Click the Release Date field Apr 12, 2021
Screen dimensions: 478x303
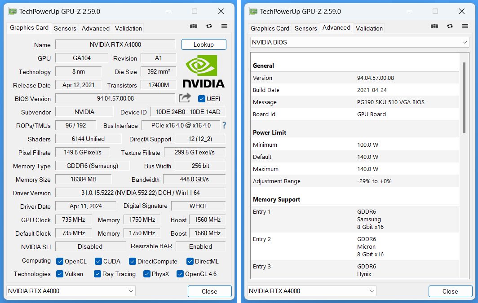tap(78, 85)
